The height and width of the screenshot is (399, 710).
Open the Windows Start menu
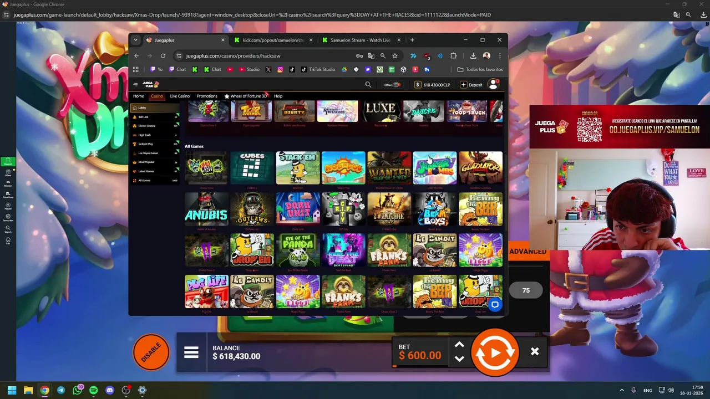(12, 390)
